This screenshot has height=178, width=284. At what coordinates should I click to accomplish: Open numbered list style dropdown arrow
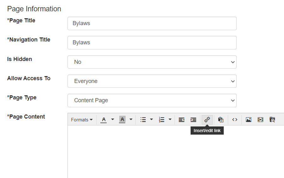click(170, 120)
